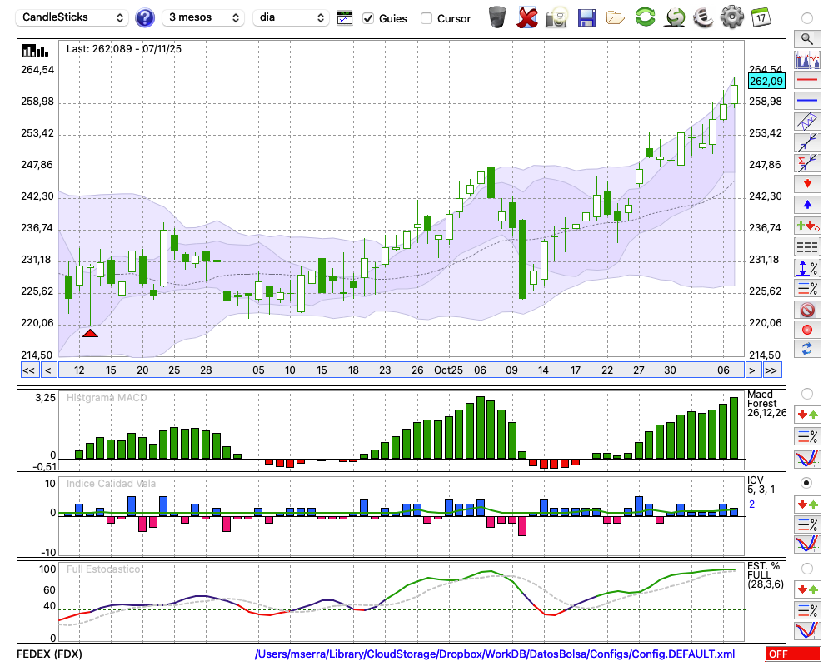The image size is (833, 666).
Task: Toggle the Guies checkbox
Action: tap(367, 18)
